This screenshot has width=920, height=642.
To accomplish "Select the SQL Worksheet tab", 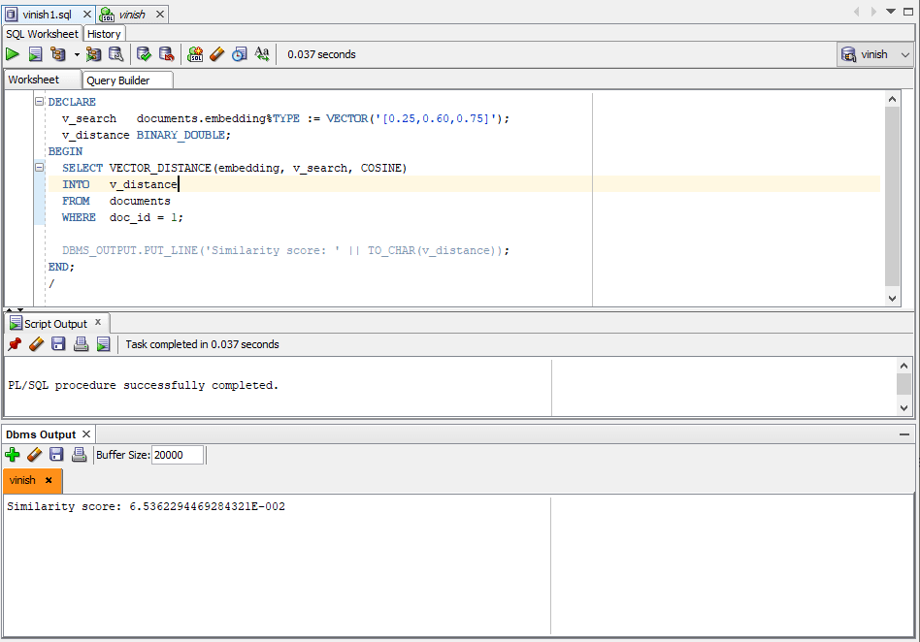I will [43, 34].
